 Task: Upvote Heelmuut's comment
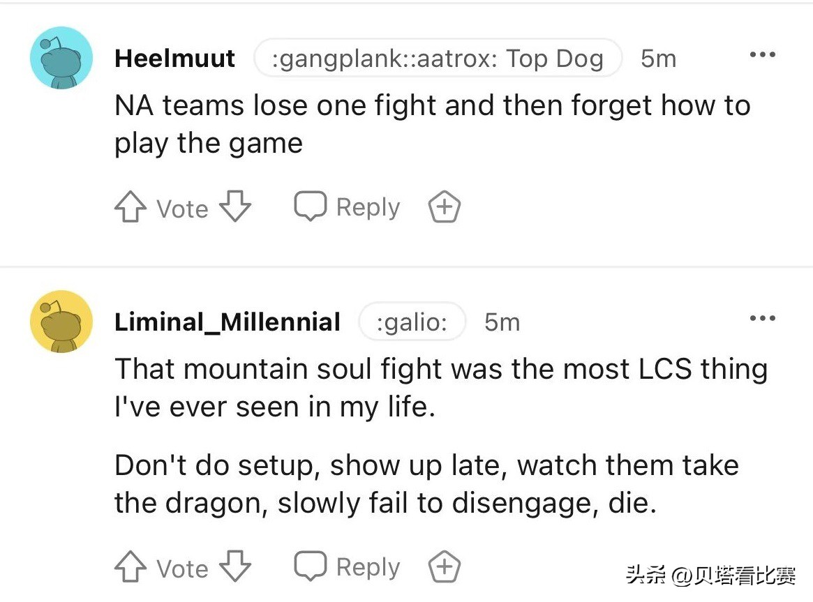[x=129, y=206]
